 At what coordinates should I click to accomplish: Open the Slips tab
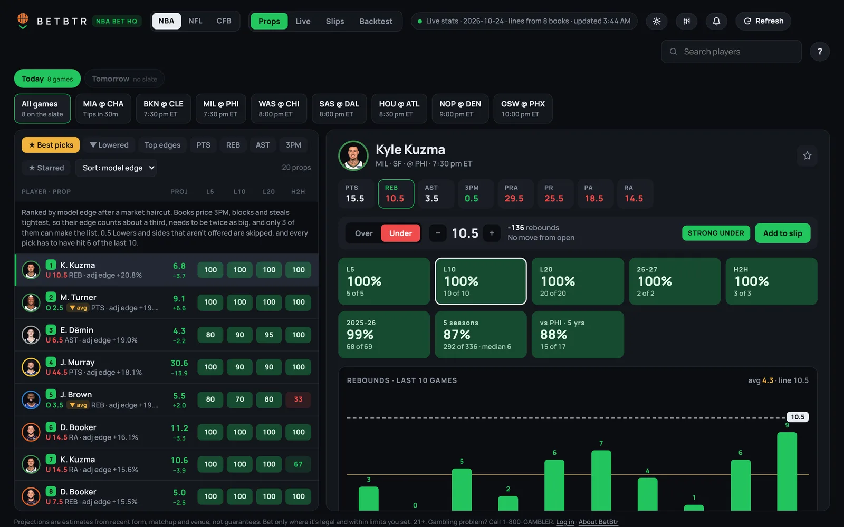(335, 21)
